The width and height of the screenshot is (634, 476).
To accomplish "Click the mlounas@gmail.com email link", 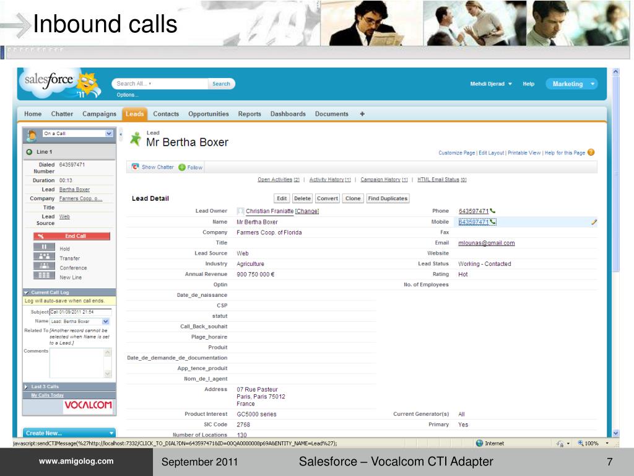I will (x=487, y=243).
